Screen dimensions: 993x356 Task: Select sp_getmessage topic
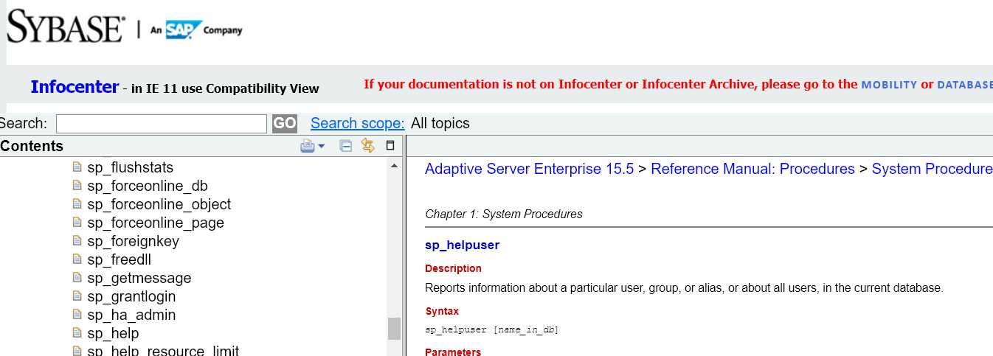pos(139,278)
